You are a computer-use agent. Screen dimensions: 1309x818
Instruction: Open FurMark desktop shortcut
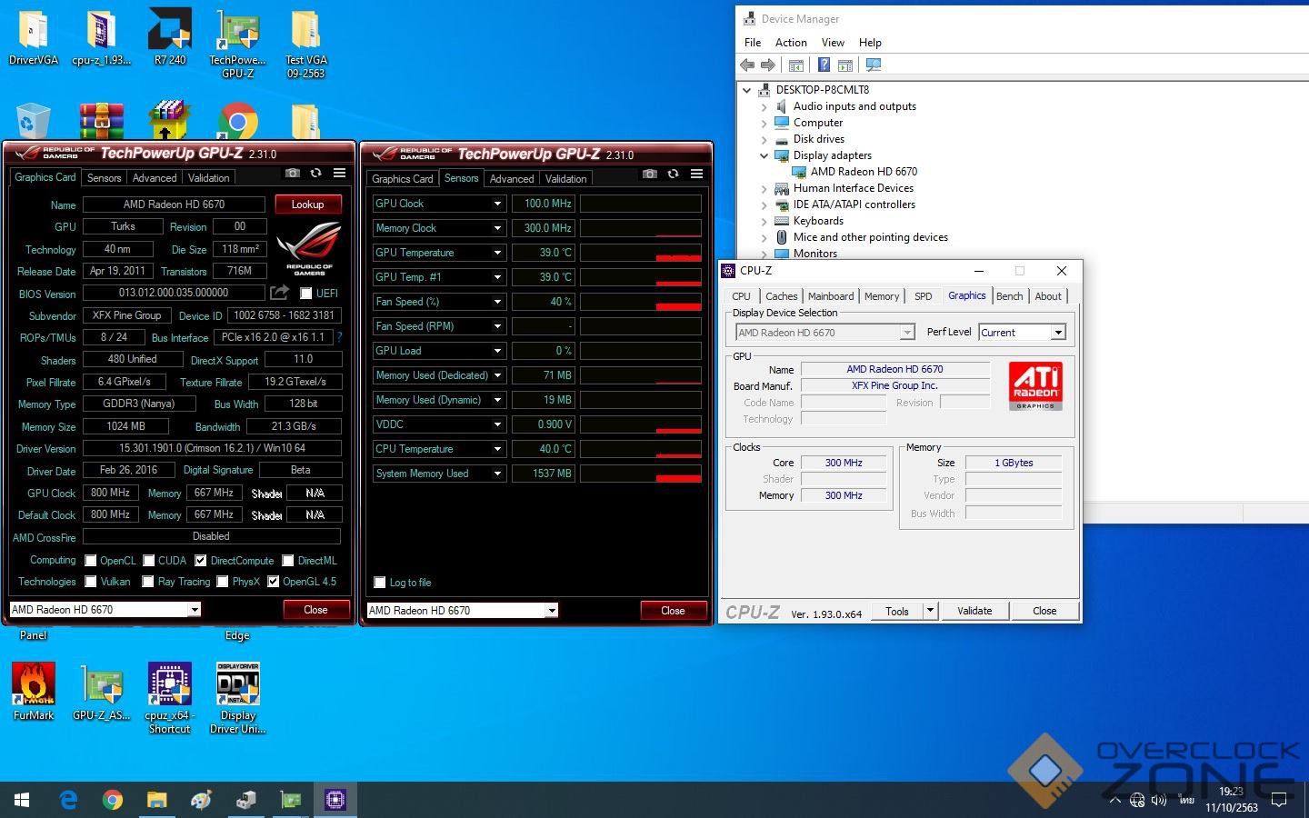tap(34, 684)
